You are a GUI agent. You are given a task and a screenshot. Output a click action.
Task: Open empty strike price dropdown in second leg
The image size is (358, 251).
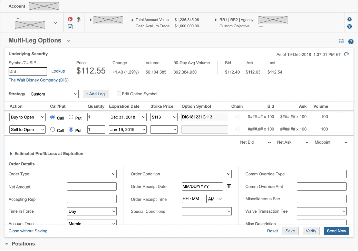(x=164, y=129)
